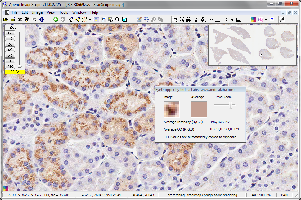Click the EyeDropper by Indica Labs title bar

pos(200,90)
